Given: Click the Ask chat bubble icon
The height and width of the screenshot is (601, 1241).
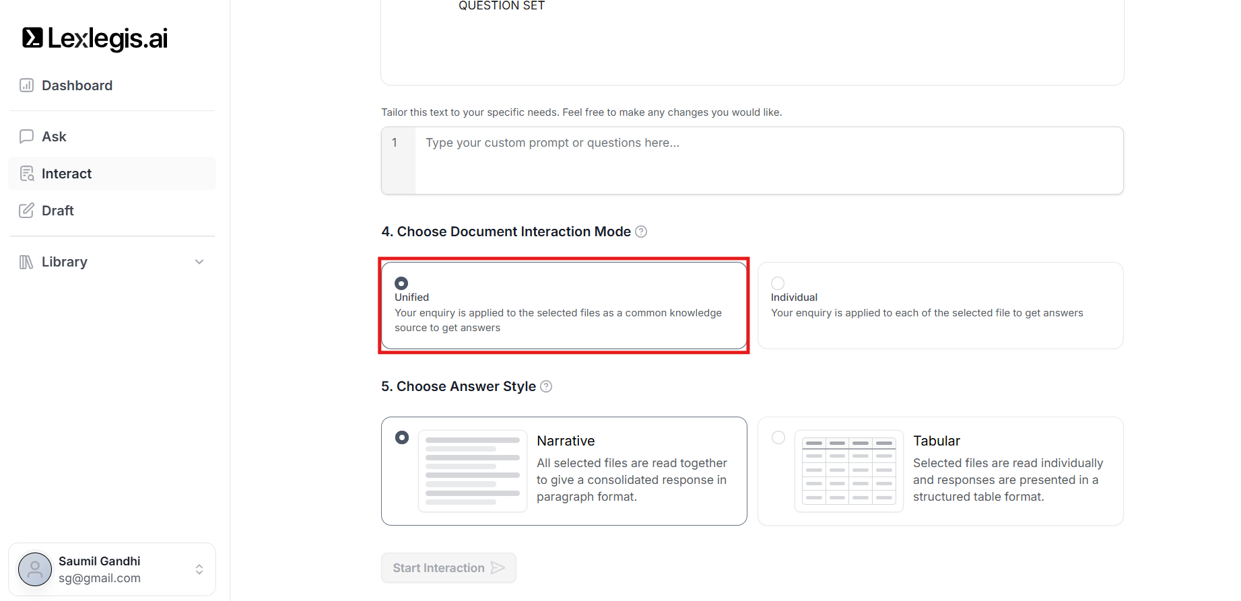Looking at the screenshot, I should click(26, 137).
